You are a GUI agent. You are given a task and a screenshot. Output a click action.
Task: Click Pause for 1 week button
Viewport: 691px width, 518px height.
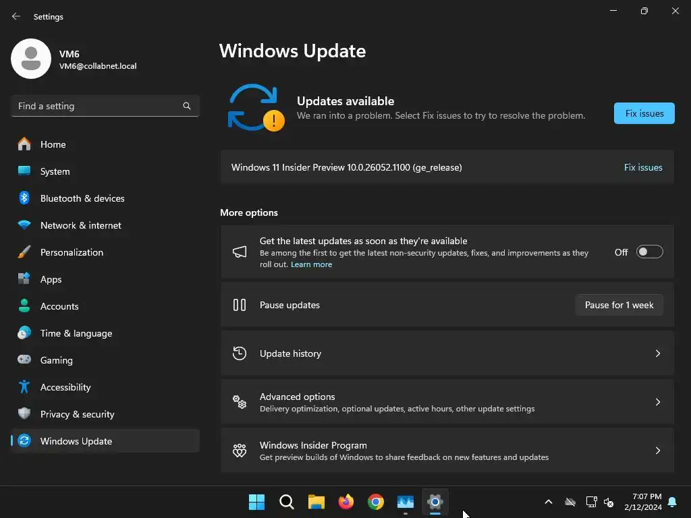[x=619, y=305]
